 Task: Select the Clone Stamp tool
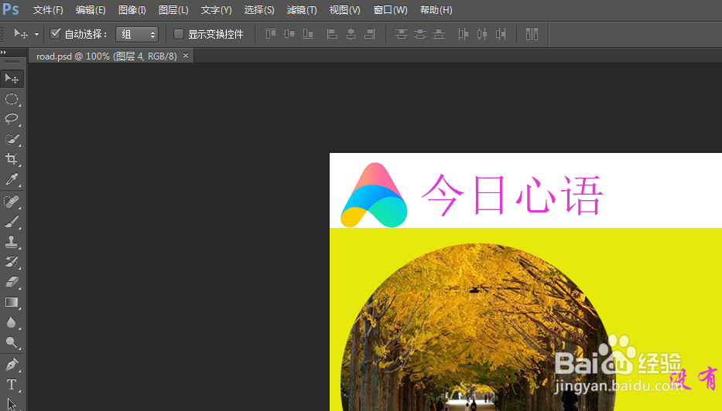(12, 242)
